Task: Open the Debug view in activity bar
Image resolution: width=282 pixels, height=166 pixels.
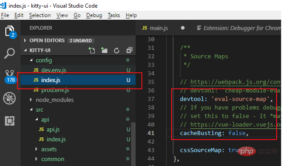Action: click(9, 98)
